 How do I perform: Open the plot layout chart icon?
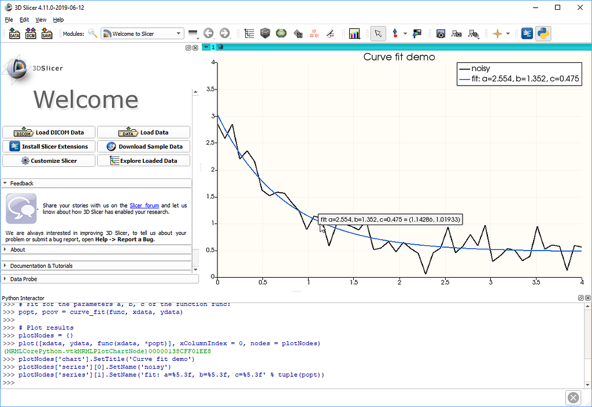[354, 33]
